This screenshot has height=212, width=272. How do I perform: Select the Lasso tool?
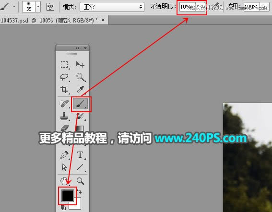[64, 77]
